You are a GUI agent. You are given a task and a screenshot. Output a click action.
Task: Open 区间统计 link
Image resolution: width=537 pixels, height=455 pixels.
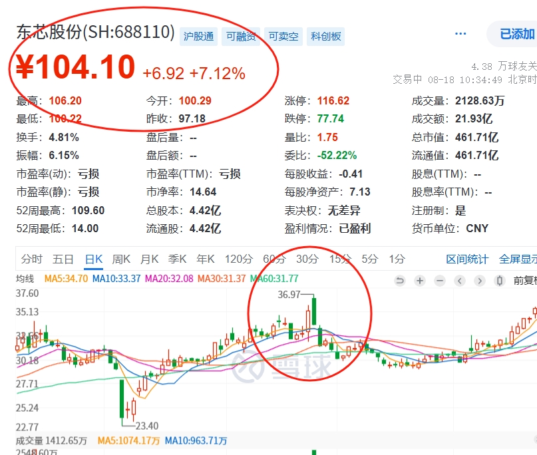467,259
